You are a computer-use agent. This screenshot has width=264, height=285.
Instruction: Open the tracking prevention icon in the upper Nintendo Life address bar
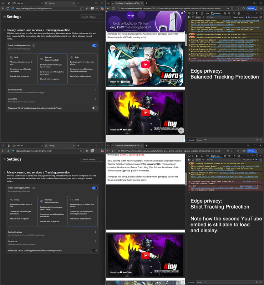pyautogui.click(x=228, y=8)
